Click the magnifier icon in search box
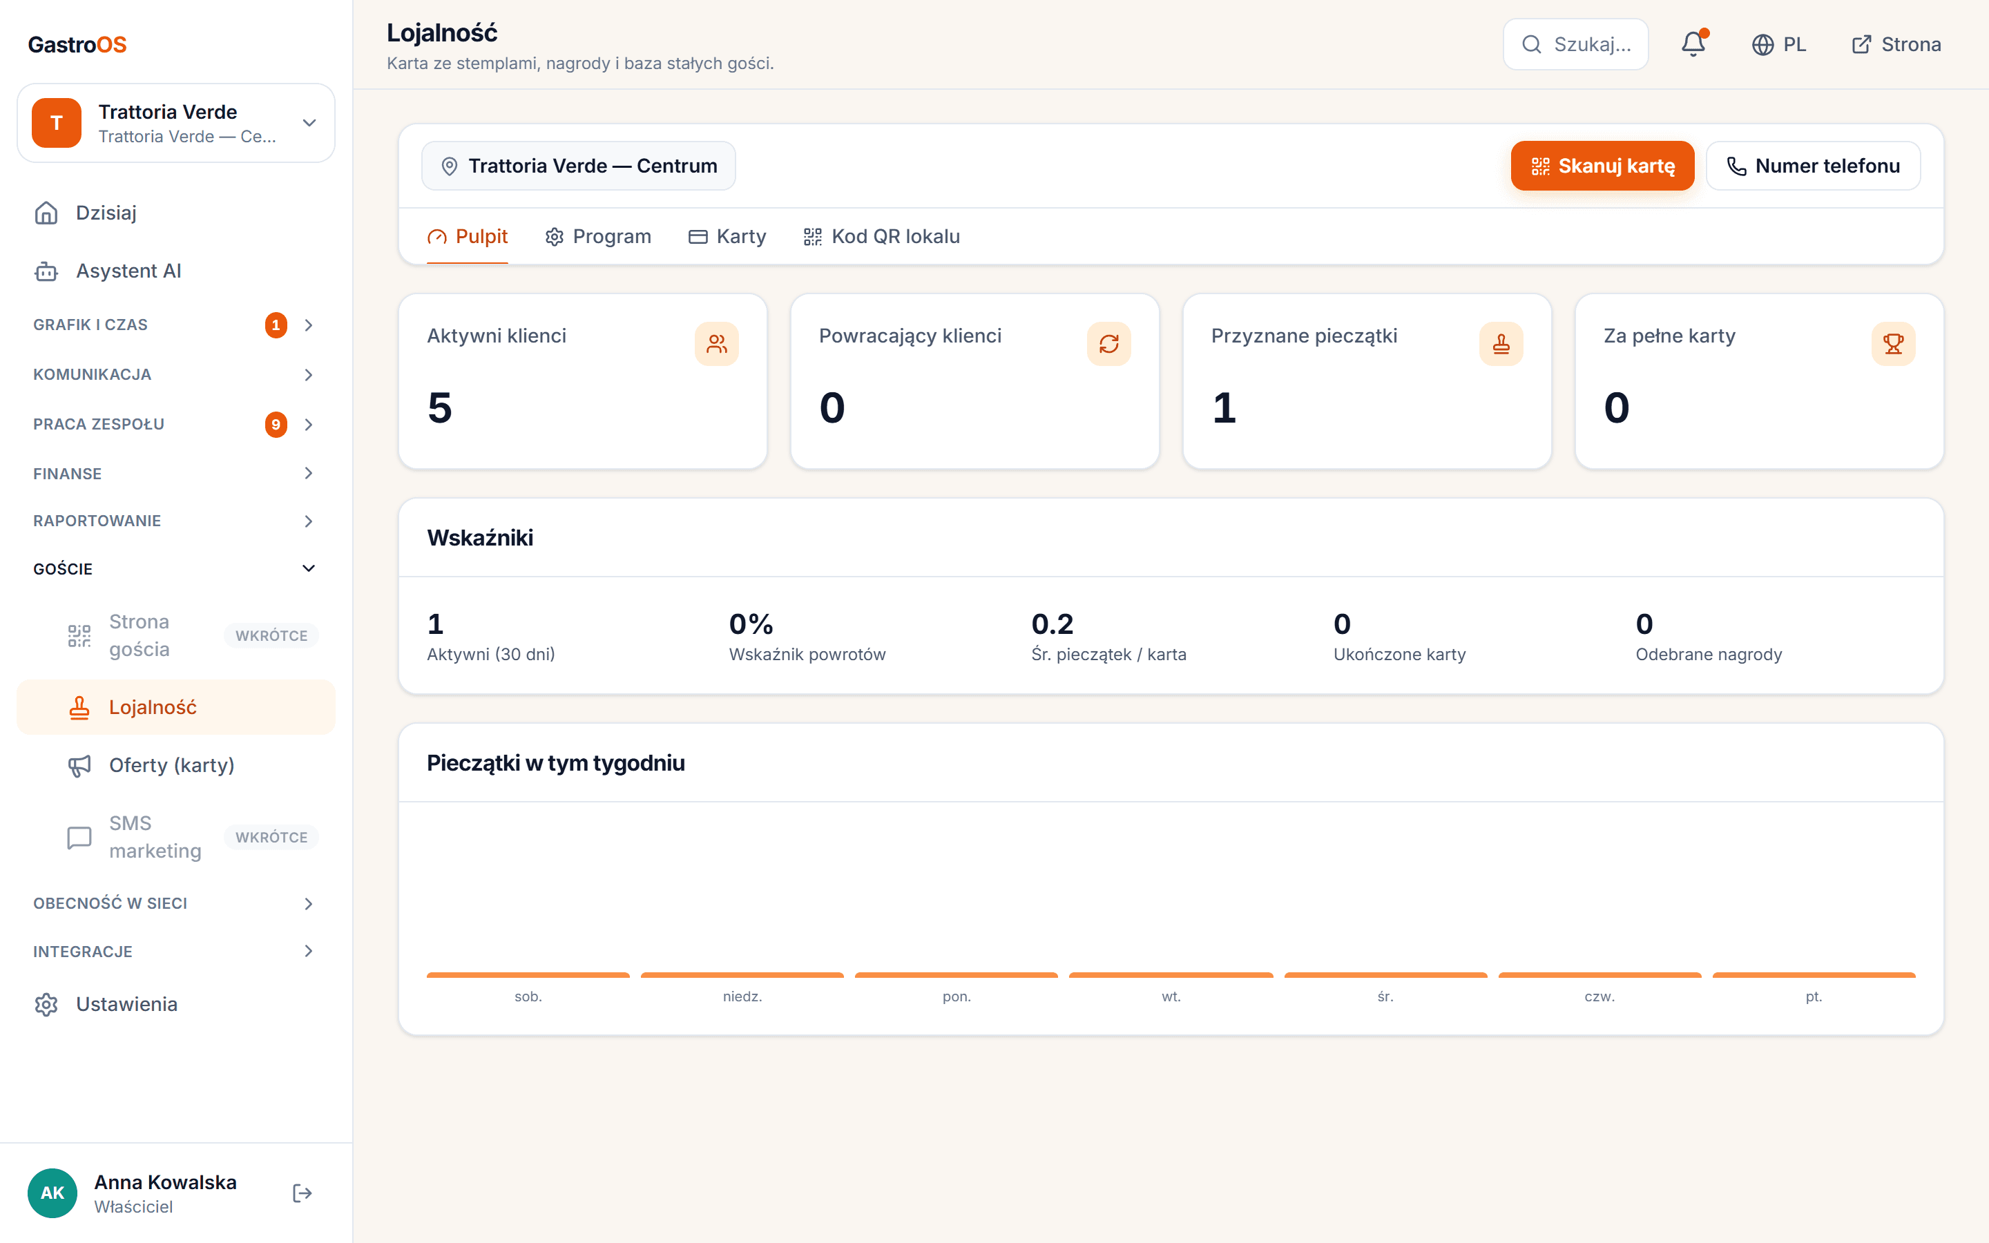 (1531, 44)
